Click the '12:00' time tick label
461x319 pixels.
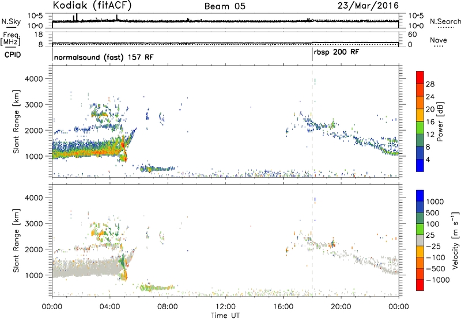[225, 307]
